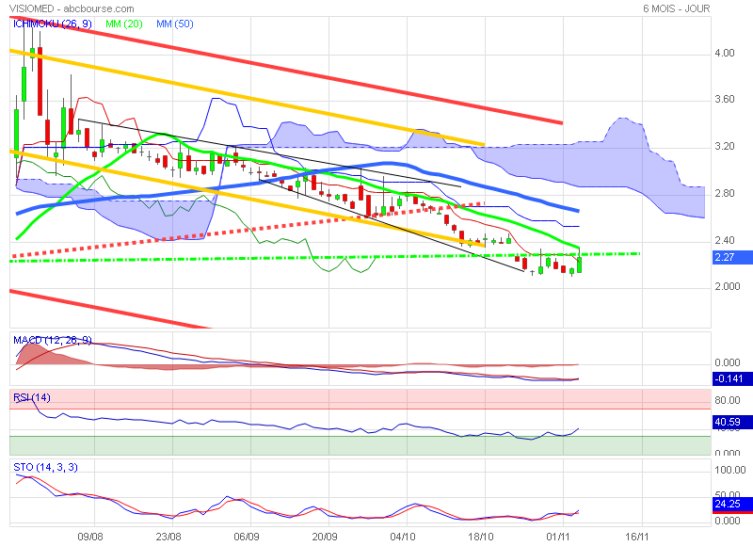
Task: Click the 01/11 date axis label
Action: click(x=558, y=537)
